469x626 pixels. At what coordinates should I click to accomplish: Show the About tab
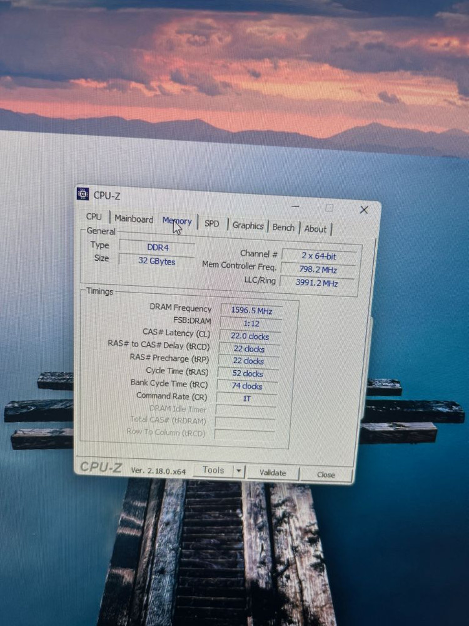(315, 229)
